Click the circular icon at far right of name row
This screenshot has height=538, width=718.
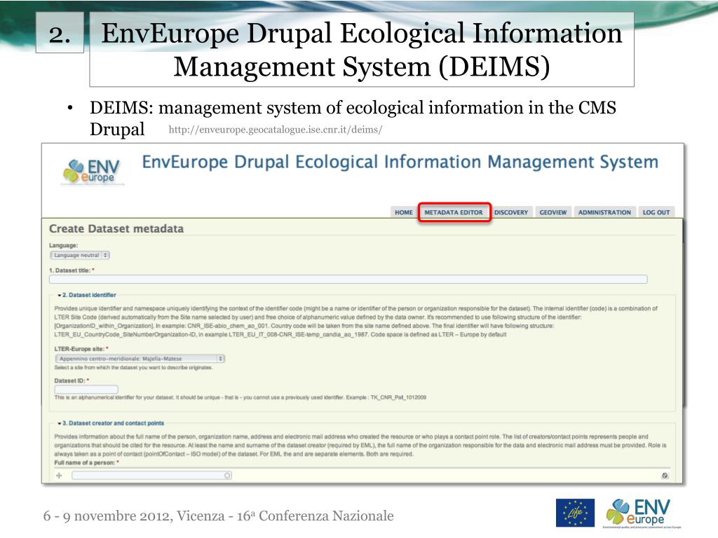(x=665, y=476)
